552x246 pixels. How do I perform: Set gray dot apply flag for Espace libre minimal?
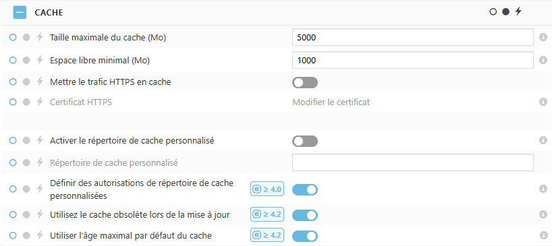click(x=26, y=61)
